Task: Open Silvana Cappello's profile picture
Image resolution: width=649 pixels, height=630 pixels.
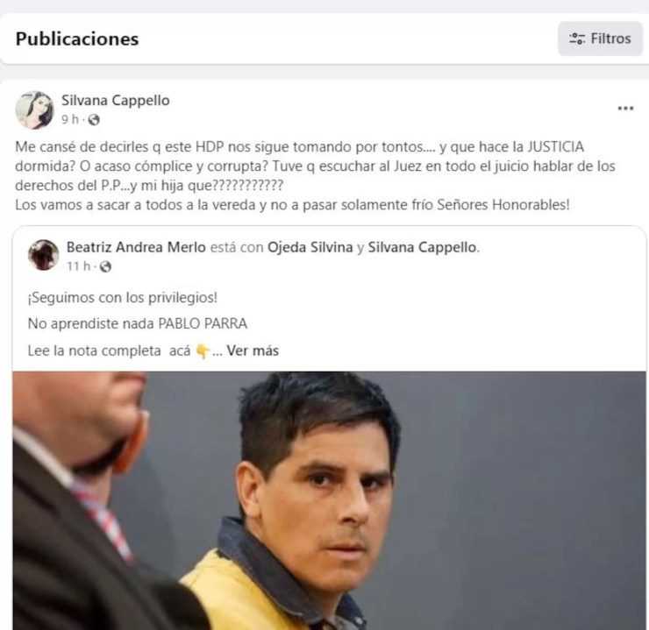Action: pyautogui.click(x=35, y=110)
